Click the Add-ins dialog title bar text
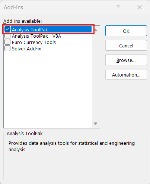 pyautogui.click(x=13, y=7)
